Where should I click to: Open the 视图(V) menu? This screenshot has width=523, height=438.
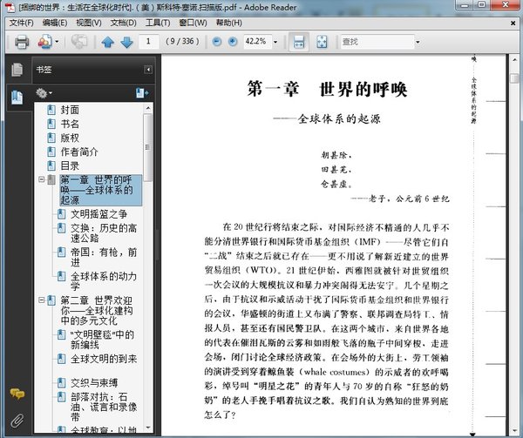(x=89, y=23)
